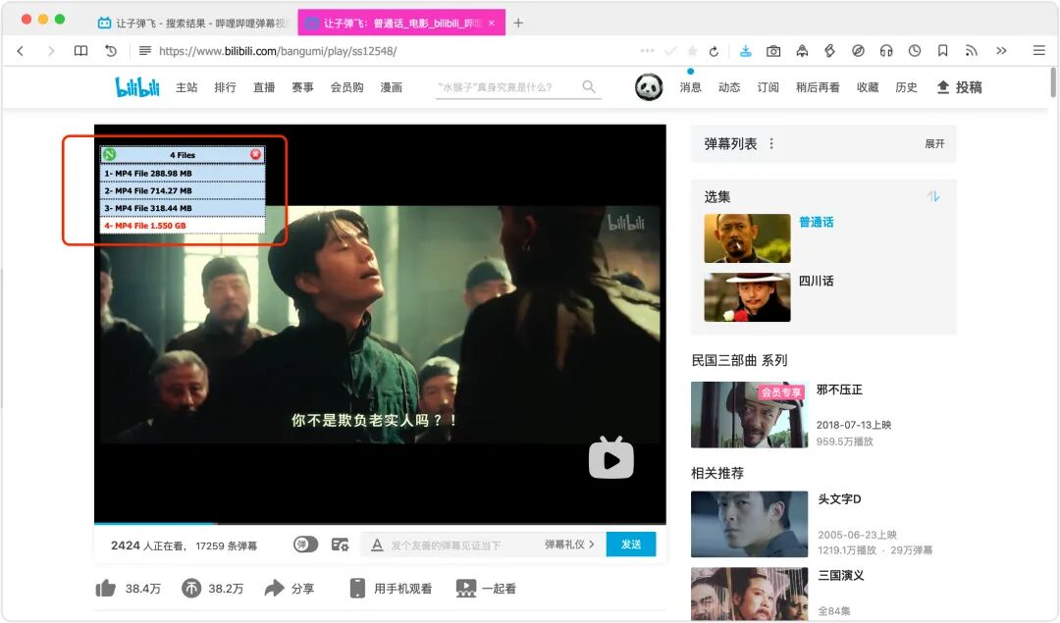Click the 分享 share arrow
Screen dimensions: 1060x623
pos(275,589)
